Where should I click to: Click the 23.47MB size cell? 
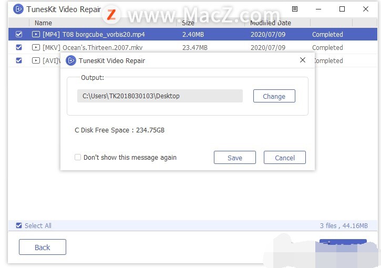tap(195, 48)
